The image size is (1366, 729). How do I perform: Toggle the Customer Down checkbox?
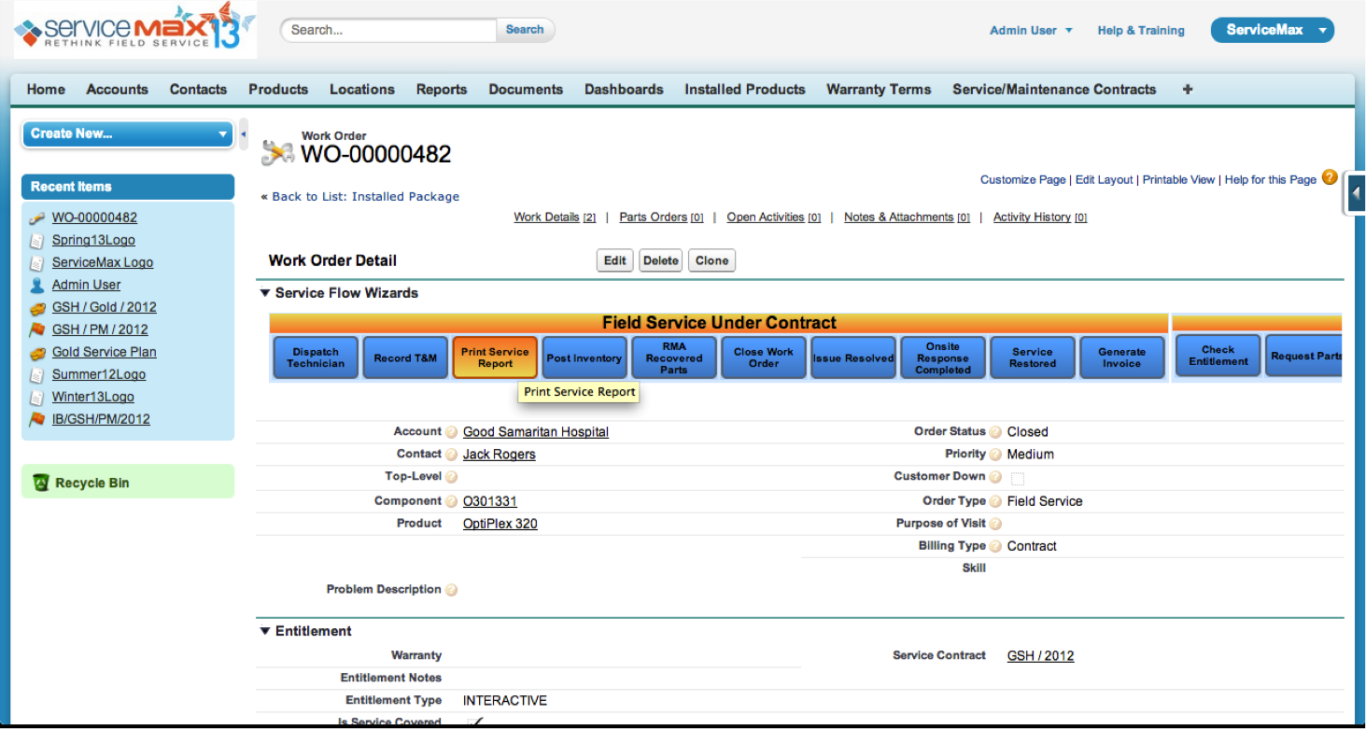tap(1018, 479)
